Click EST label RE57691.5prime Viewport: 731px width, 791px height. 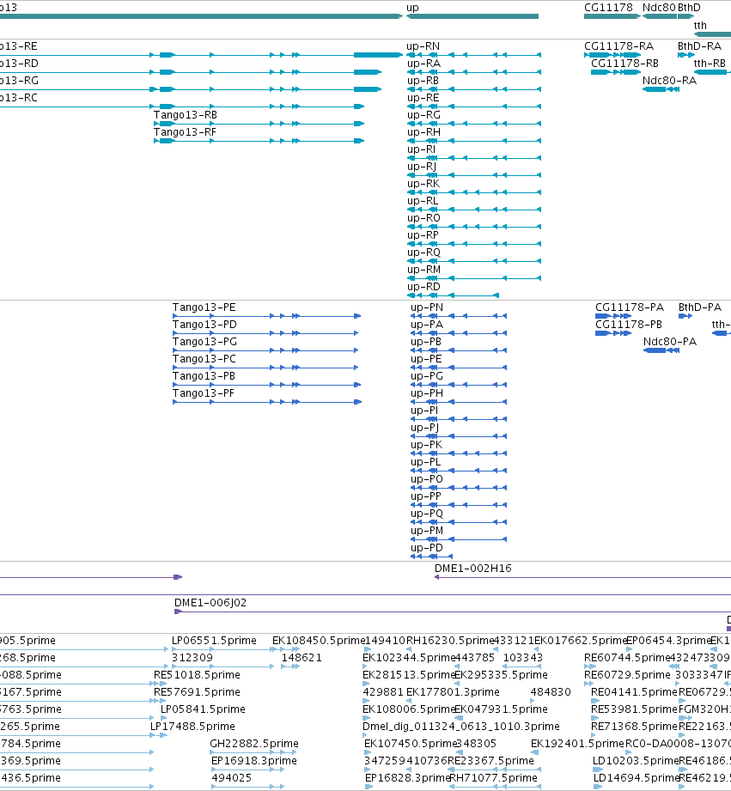197,692
